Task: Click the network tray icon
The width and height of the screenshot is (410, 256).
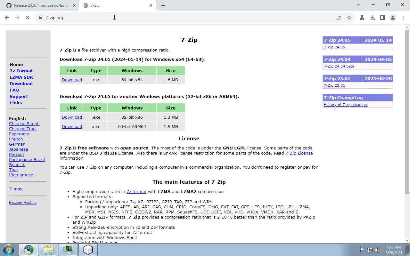Action: (x=370, y=250)
